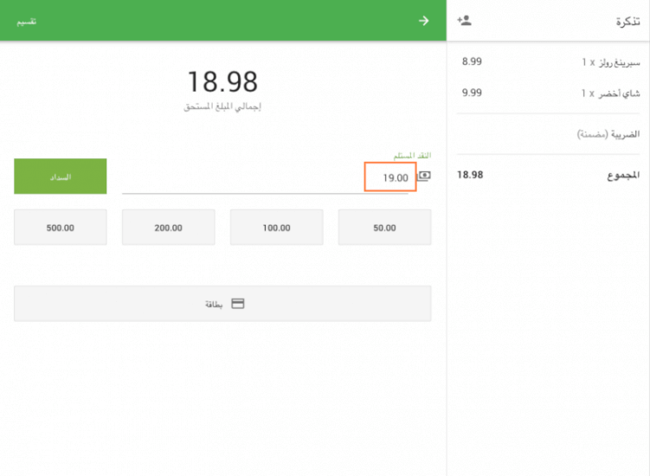This screenshot has width=650, height=476.
Task: Click the cash banknote icon beside amount
Action: click(423, 177)
